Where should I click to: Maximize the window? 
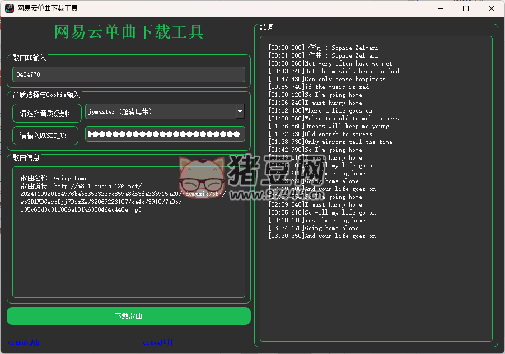[x=466, y=8]
